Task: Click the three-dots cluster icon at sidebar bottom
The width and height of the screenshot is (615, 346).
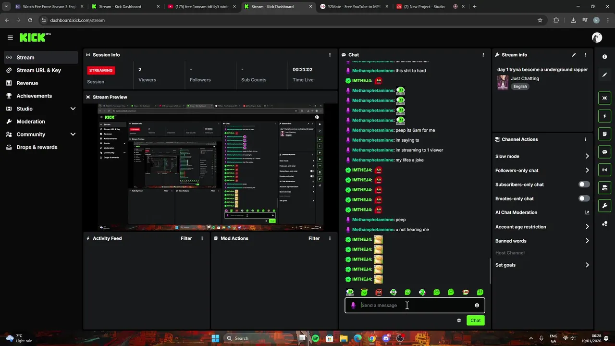Action: [x=604, y=224]
